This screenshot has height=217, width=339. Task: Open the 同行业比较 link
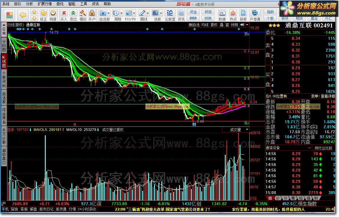[x=323, y=148]
